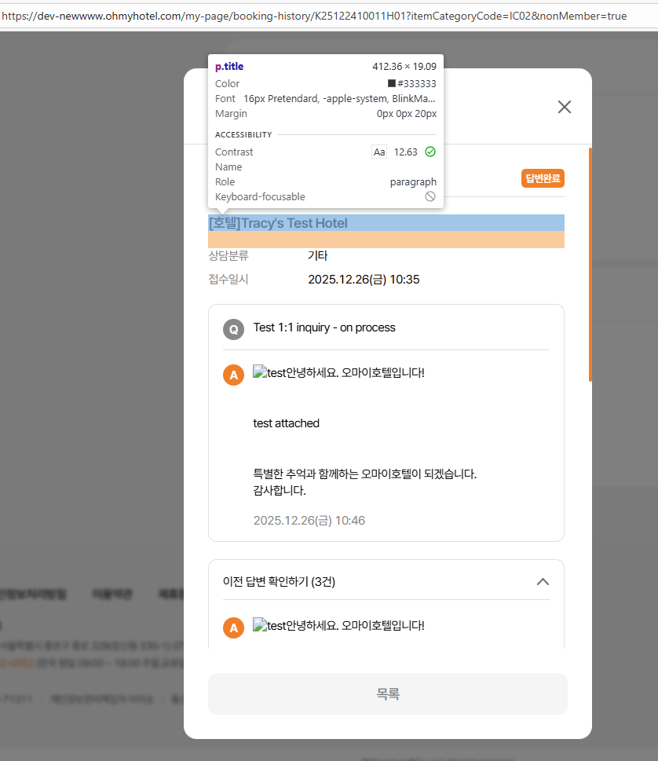The height and width of the screenshot is (761, 658).
Task: Click the orange modal scrollbar
Action: pos(590,265)
